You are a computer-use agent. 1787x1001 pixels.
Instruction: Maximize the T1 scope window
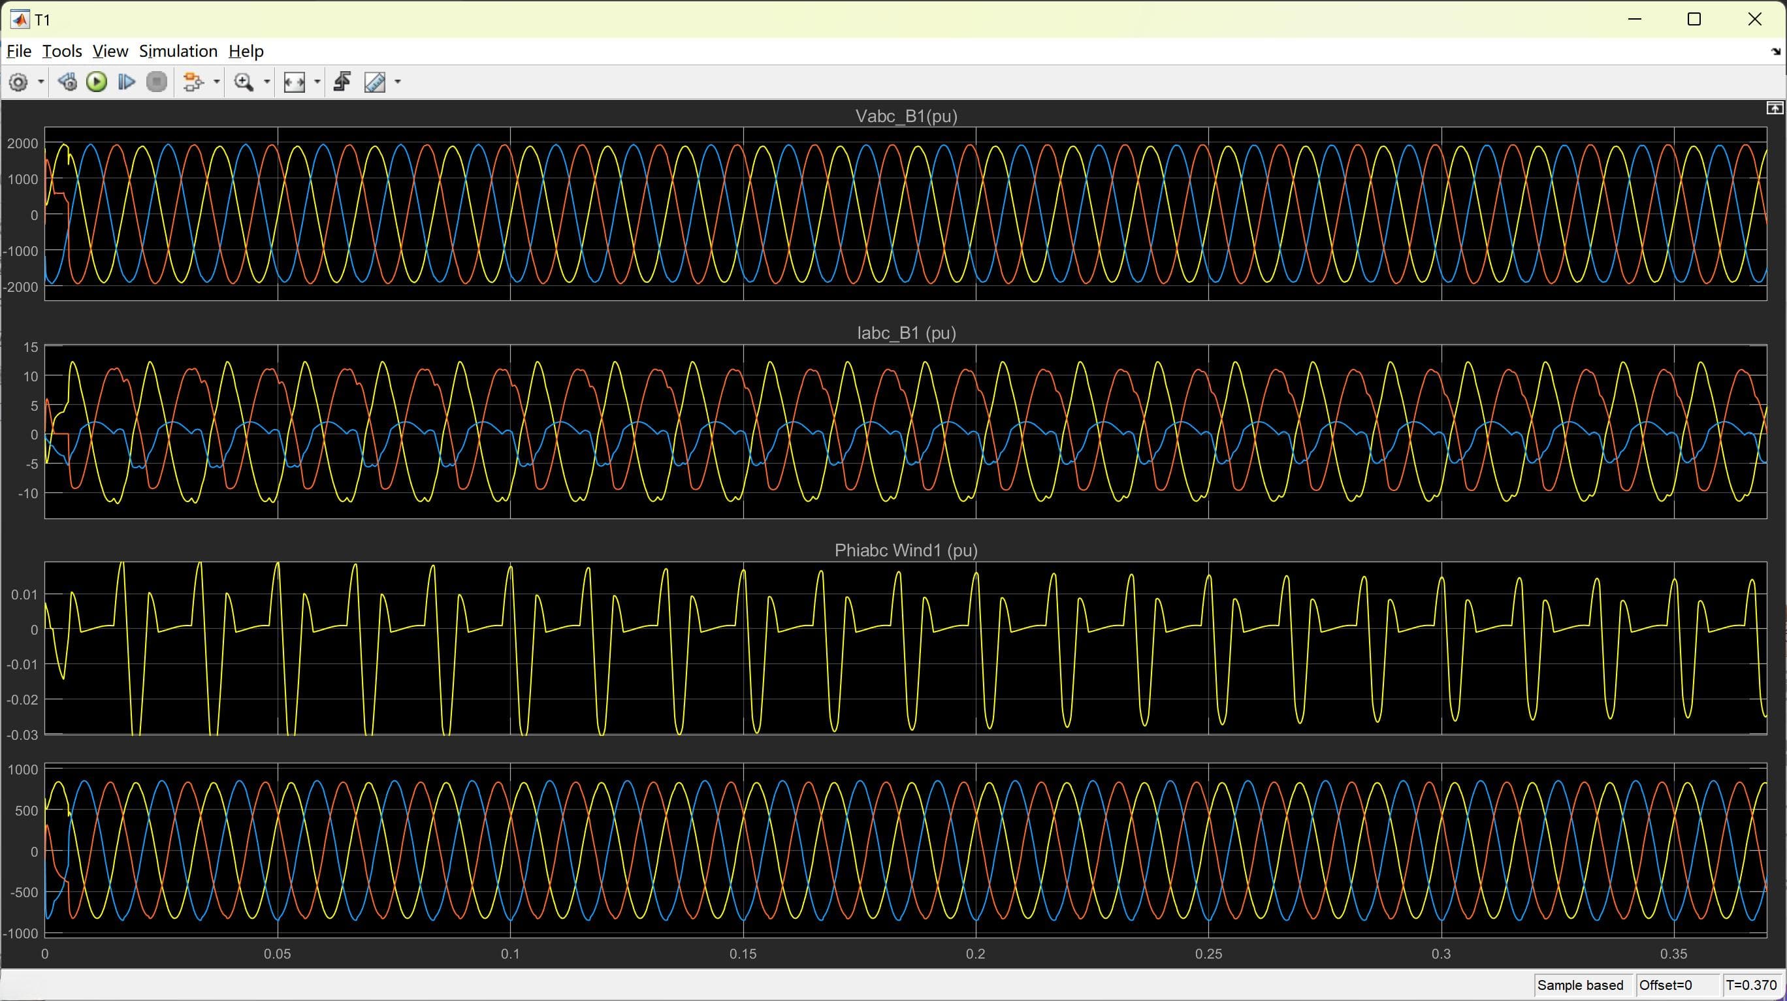coord(1694,20)
